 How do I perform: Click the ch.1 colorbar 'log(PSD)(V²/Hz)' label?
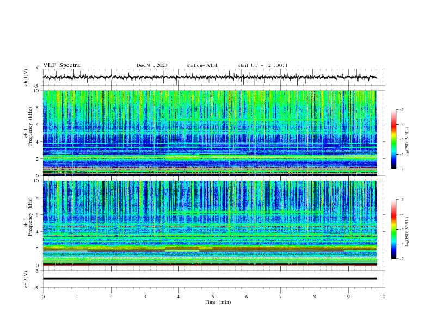408,142
